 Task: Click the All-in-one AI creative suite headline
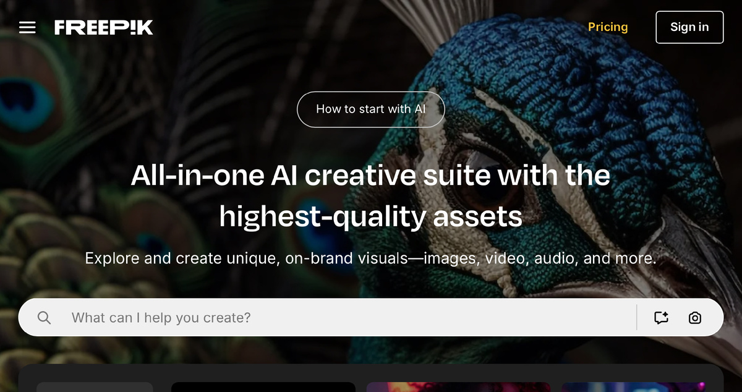370,175
